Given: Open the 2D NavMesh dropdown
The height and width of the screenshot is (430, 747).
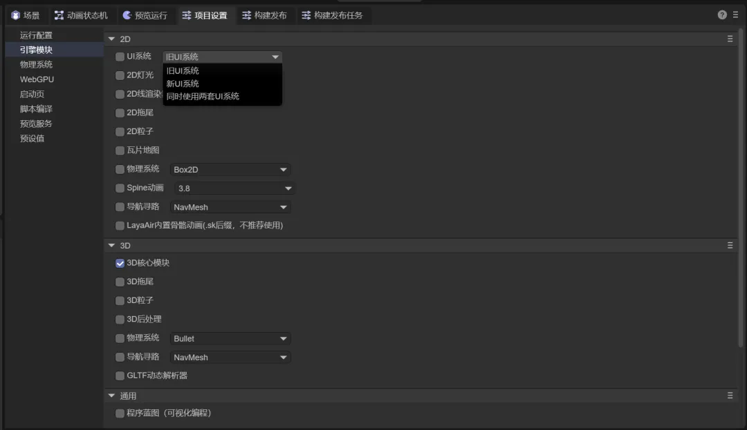Looking at the screenshot, I should click(x=230, y=207).
